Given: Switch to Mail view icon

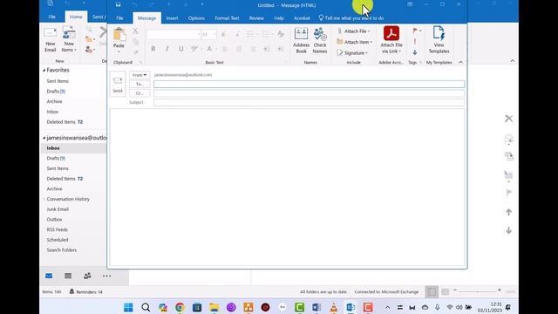Looking at the screenshot, I should point(49,276).
